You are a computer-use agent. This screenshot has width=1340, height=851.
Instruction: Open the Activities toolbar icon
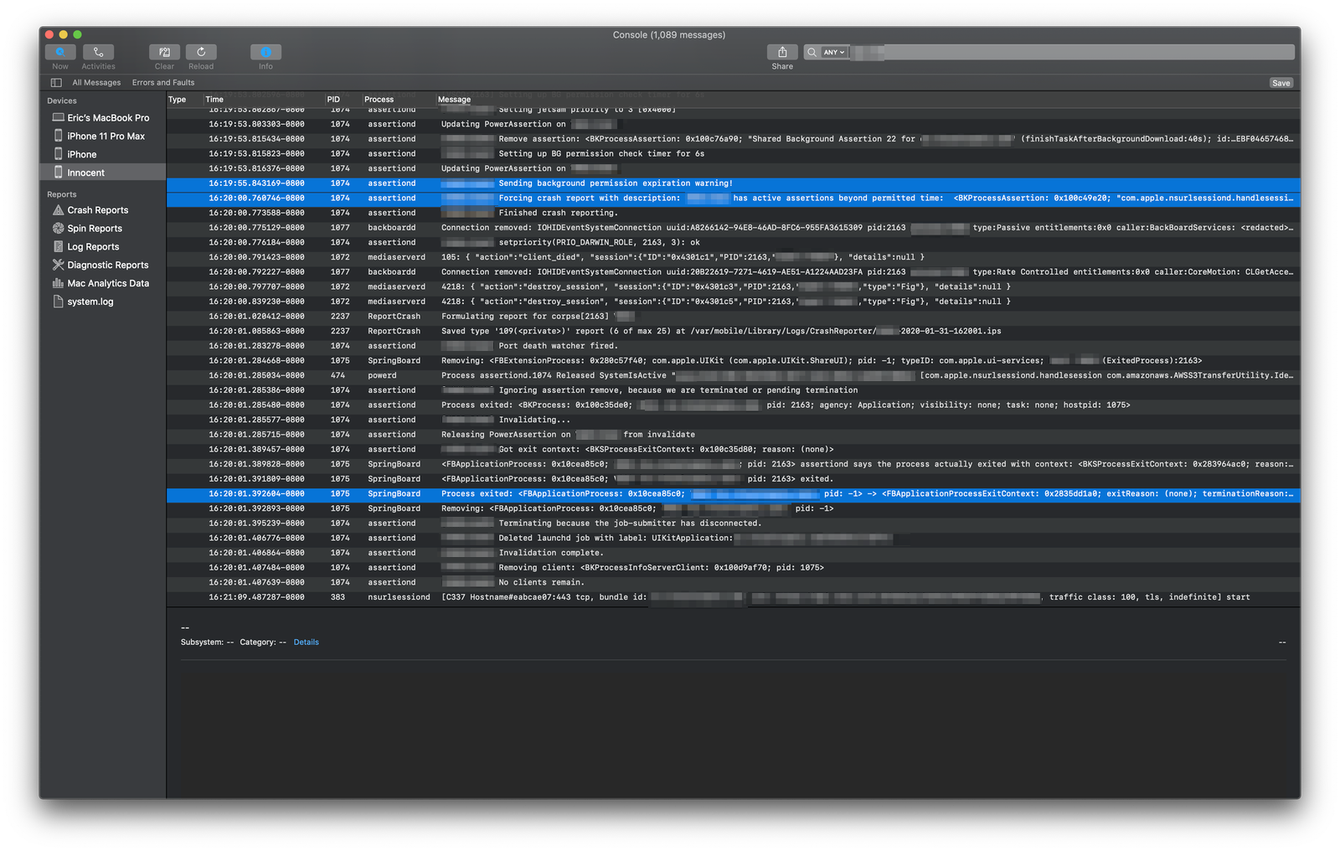point(98,52)
